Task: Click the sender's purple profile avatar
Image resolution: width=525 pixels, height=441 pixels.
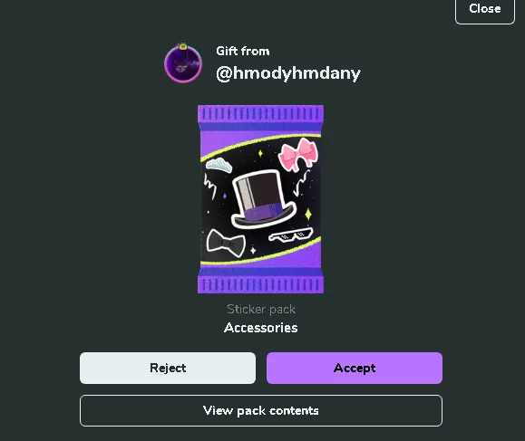Action: click(x=183, y=64)
